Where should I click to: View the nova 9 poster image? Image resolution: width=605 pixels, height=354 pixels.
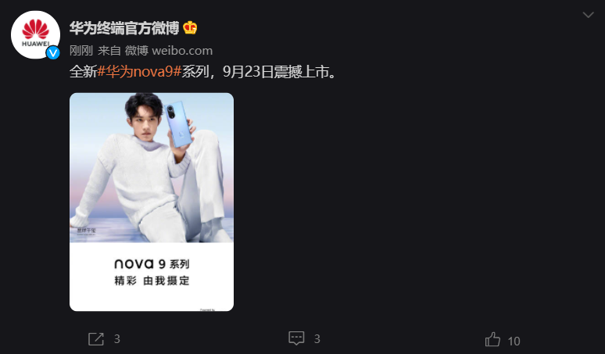click(x=152, y=202)
